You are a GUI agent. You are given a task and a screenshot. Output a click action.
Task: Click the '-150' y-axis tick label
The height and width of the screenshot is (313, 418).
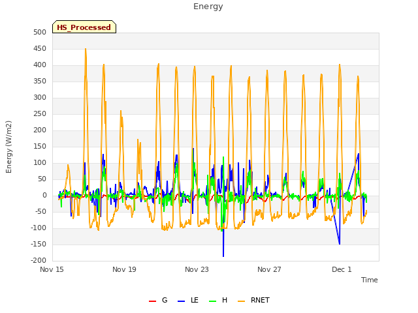[39, 245]
